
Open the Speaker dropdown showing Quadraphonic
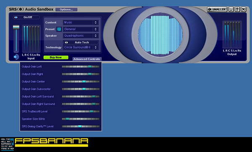(x=81, y=36)
